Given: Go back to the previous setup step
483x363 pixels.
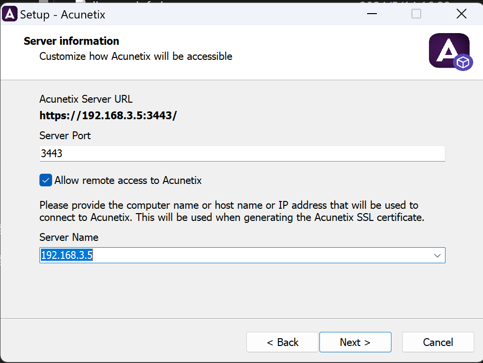Looking at the screenshot, I should coord(282,342).
